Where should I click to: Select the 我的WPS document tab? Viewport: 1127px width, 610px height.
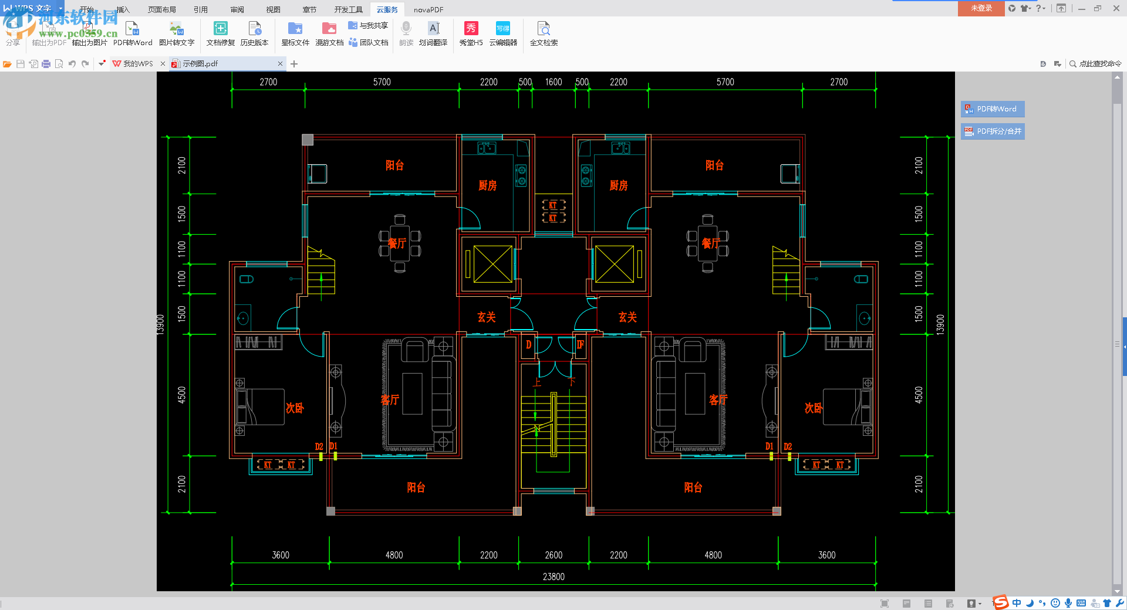click(x=137, y=64)
